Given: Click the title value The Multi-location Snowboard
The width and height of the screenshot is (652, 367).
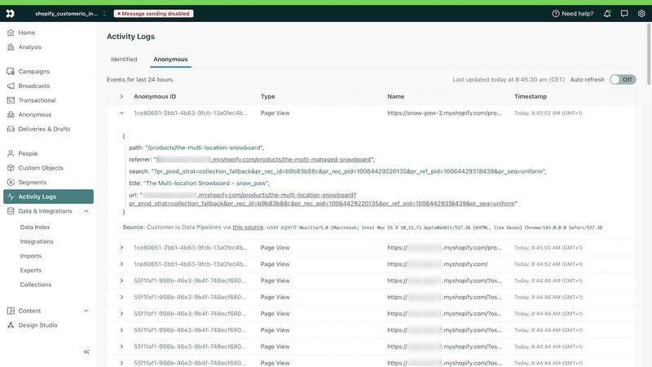Looking at the screenshot, I should [206, 183].
